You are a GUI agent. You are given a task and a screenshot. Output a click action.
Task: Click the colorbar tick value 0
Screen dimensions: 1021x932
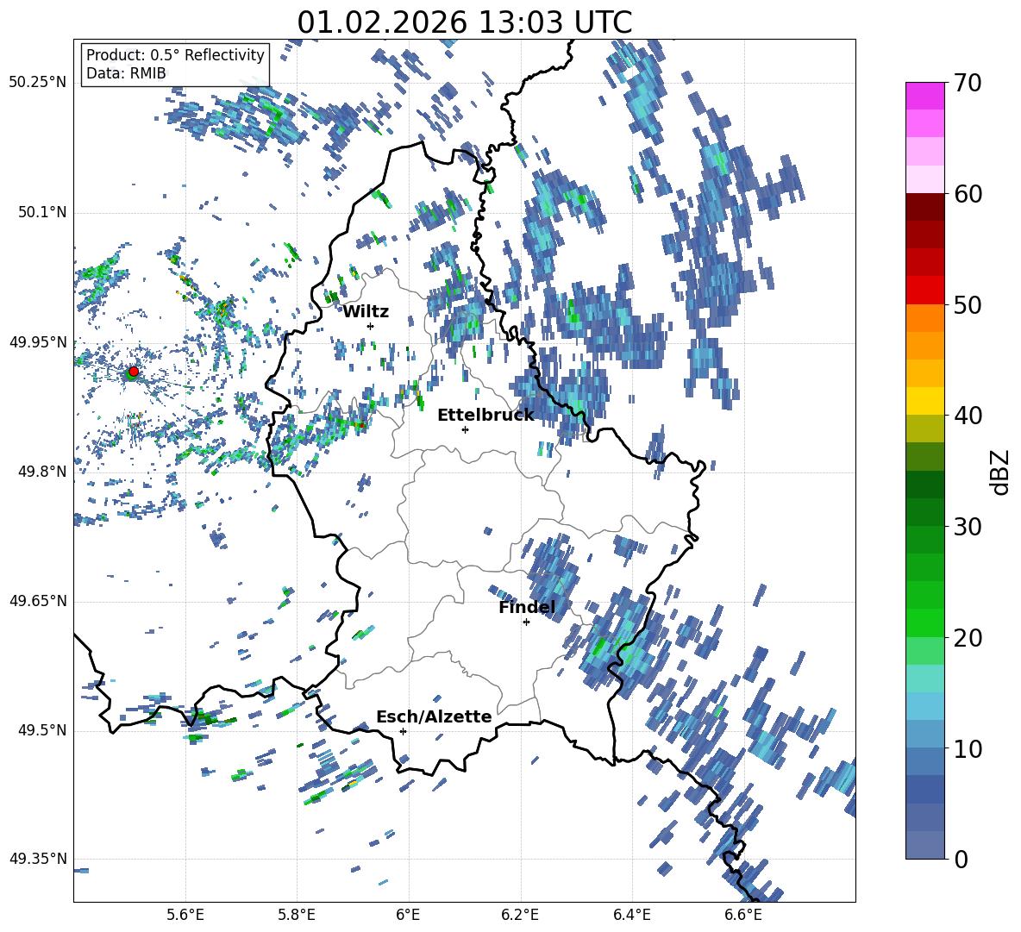coord(961,859)
